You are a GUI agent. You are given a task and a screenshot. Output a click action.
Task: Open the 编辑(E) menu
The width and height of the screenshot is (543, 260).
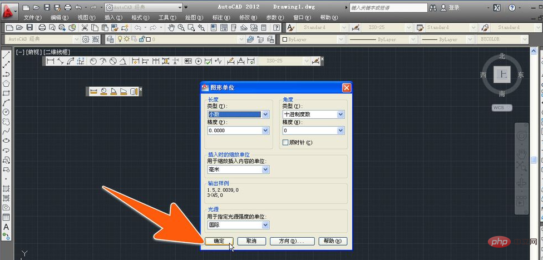point(60,18)
